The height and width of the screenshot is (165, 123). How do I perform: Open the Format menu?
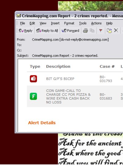pyautogui.click(x=69, y=23)
